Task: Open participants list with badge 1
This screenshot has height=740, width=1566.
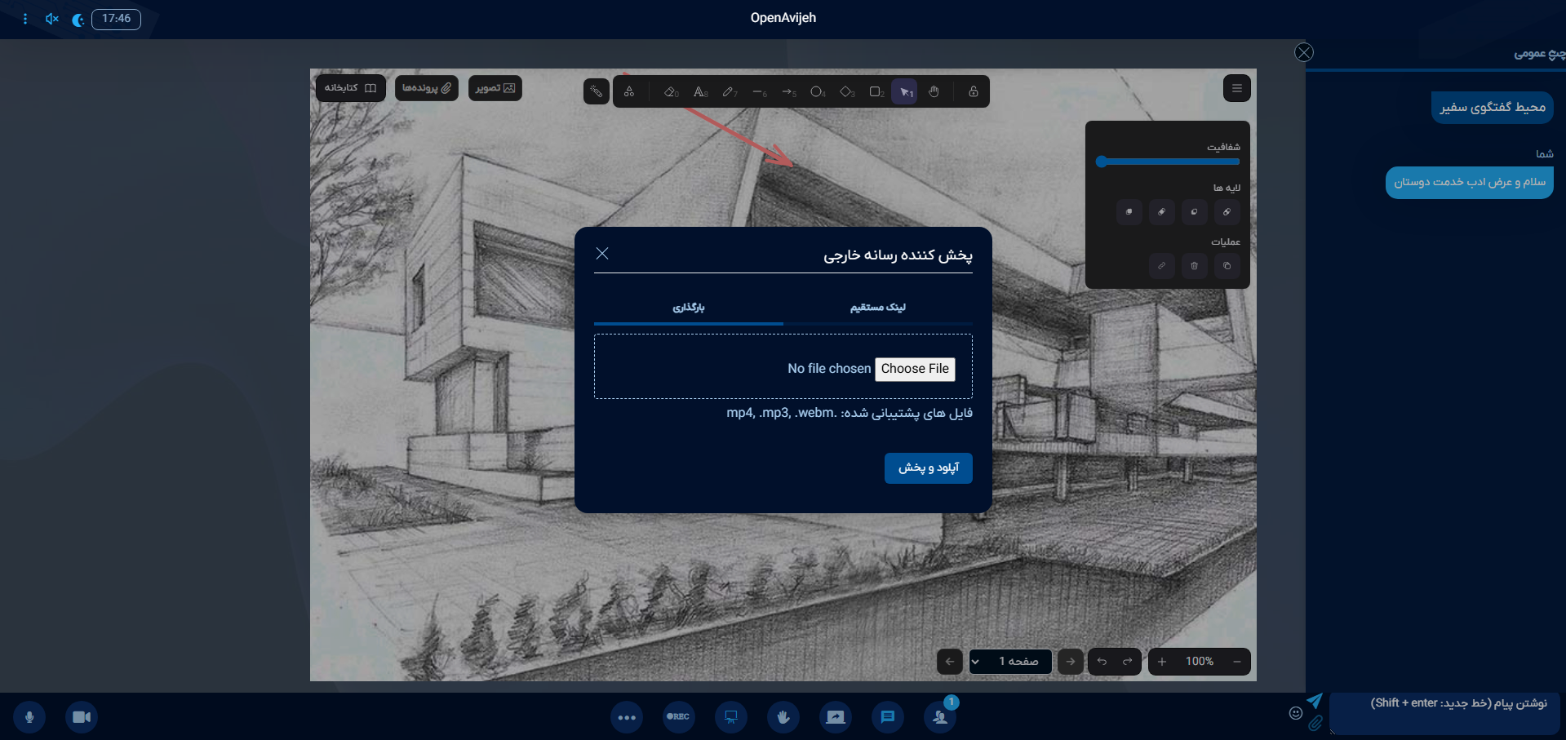Action: click(x=940, y=717)
